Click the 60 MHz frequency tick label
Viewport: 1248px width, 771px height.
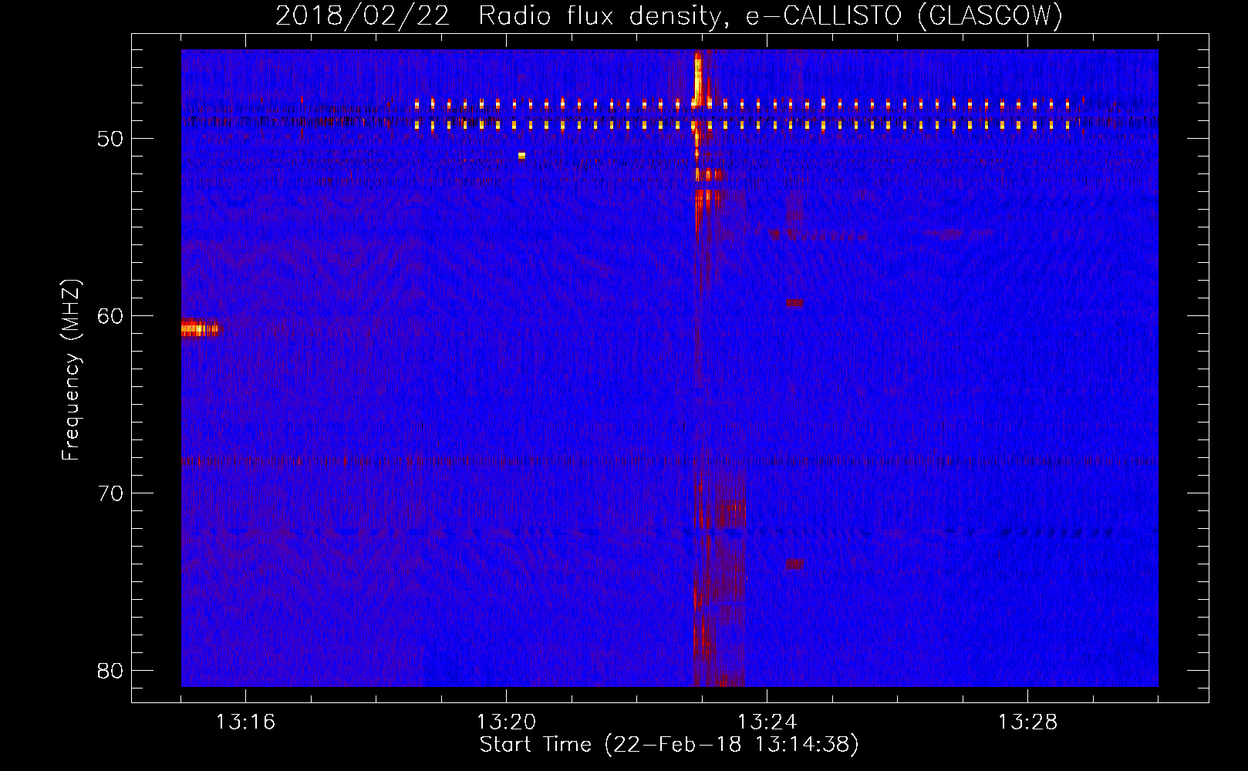pyautogui.click(x=110, y=316)
